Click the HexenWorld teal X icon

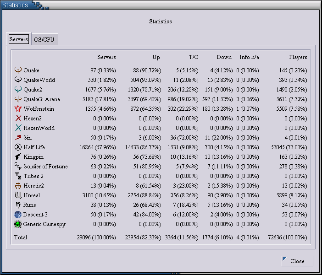tap(18, 128)
